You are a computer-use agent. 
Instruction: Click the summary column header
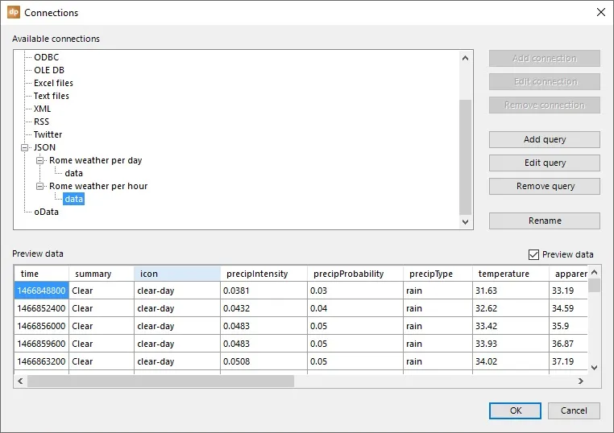pyautogui.click(x=102, y=274)
